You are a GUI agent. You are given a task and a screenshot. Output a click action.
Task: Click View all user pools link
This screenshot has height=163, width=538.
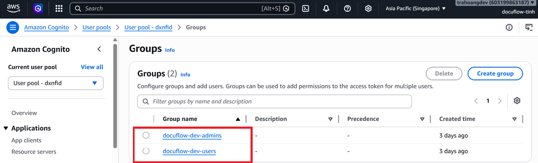92,67
